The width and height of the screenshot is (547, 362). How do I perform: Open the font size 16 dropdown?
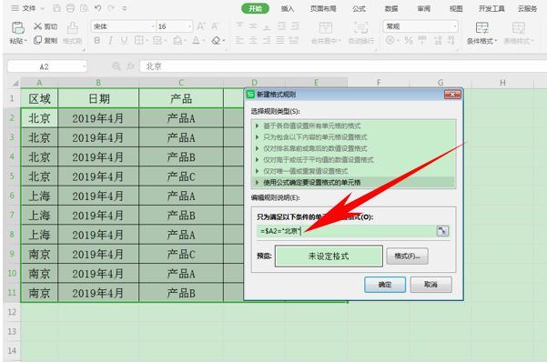pos(190,26)
